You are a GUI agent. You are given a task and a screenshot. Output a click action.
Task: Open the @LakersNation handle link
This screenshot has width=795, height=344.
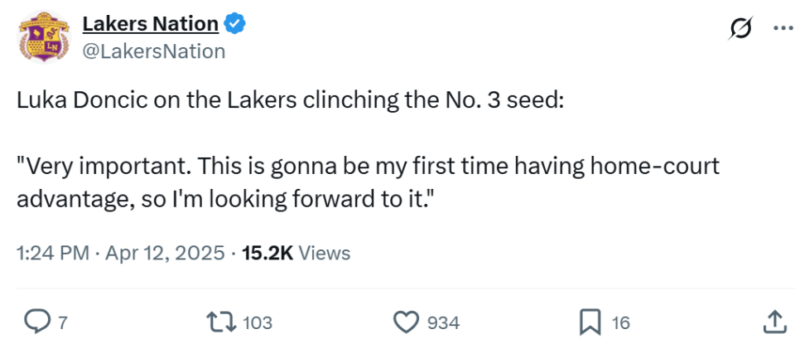(x=153, y=51)
